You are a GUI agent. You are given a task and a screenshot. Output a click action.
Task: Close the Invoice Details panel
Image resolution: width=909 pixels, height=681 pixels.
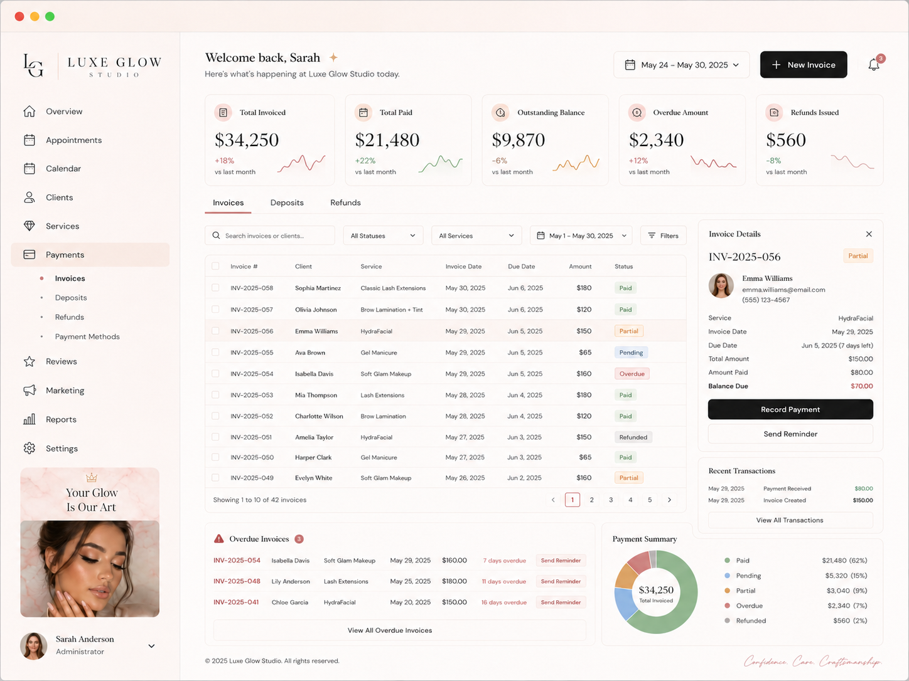869,234
